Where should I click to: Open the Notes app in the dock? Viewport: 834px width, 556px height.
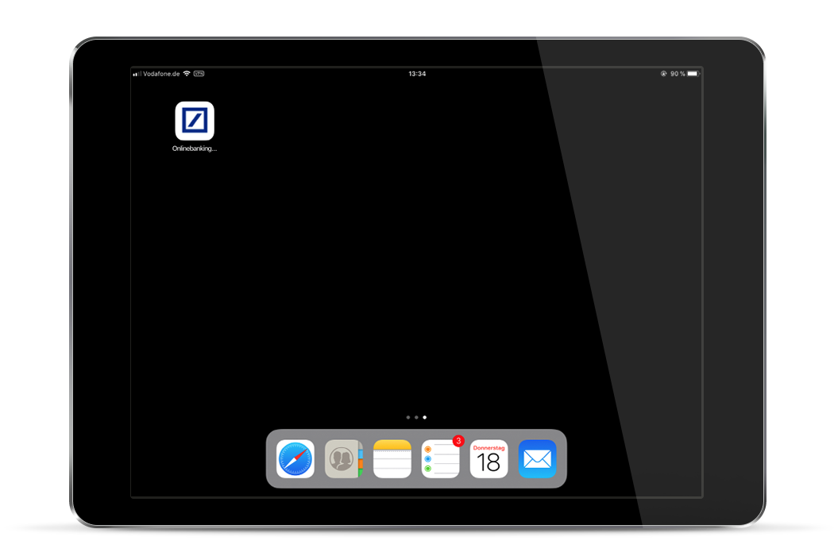pyautogui.click(x=392, y=458)
